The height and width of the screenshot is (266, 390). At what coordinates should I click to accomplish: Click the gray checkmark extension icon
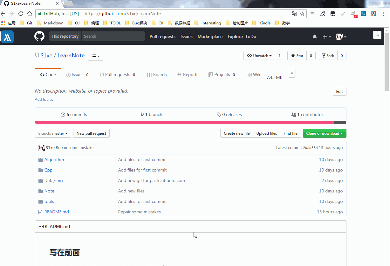343,14
